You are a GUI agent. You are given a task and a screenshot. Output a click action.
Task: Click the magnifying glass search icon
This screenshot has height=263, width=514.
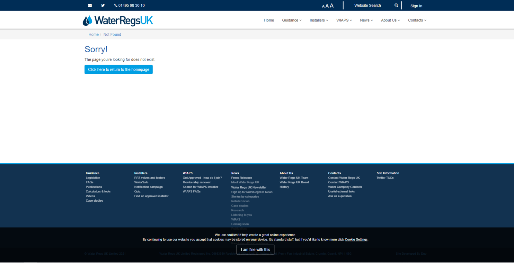(x=396, y=5)
